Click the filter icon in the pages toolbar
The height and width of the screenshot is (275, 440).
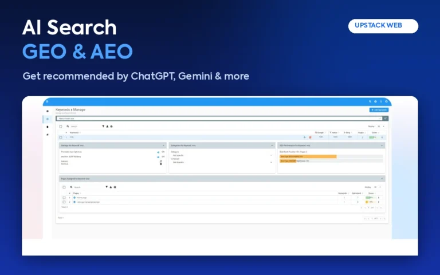click(x=107, y=187)
